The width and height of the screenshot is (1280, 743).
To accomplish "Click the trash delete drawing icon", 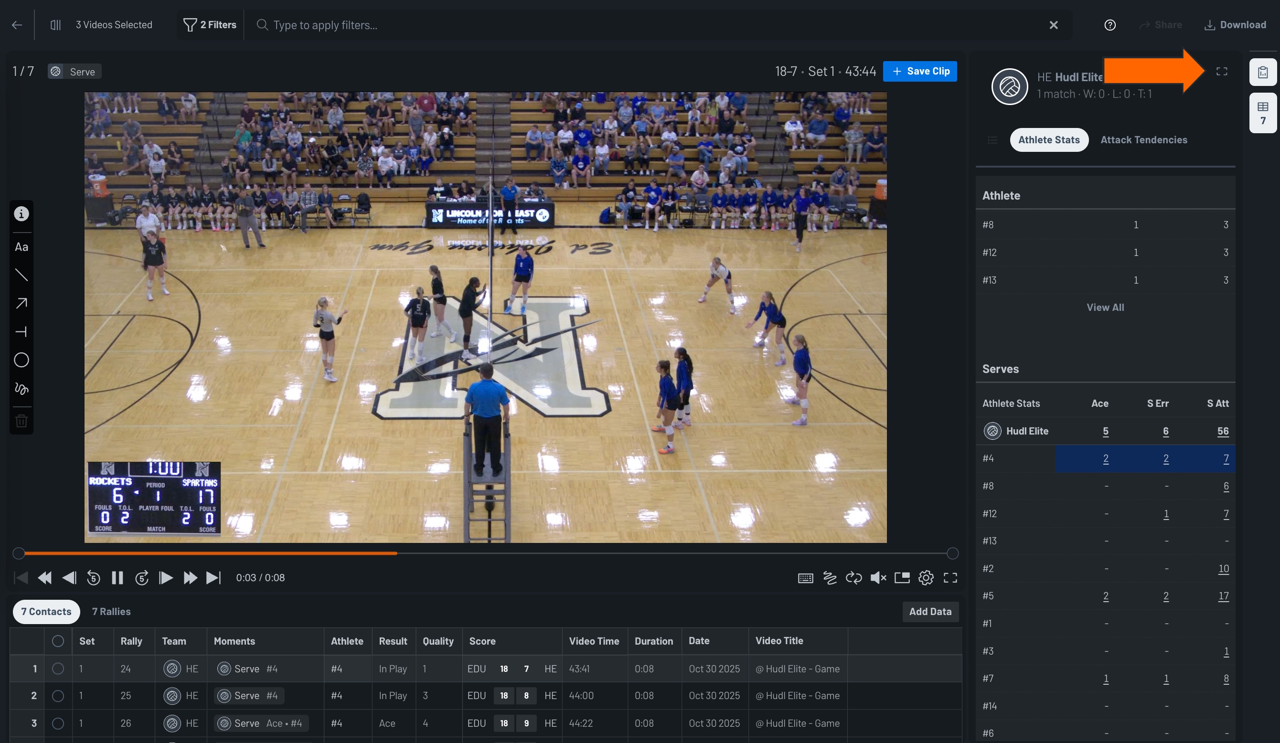I will [x=21, y=421].
